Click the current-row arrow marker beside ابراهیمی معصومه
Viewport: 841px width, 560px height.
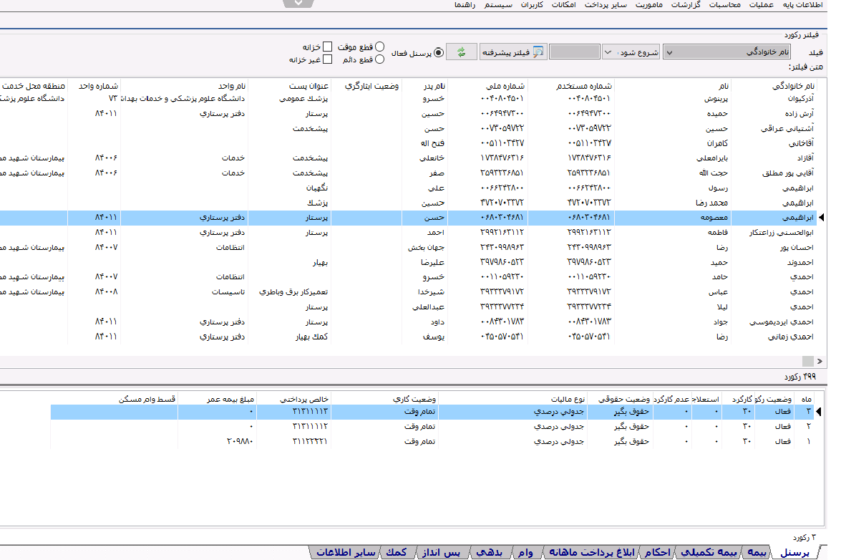pos(821,217)
